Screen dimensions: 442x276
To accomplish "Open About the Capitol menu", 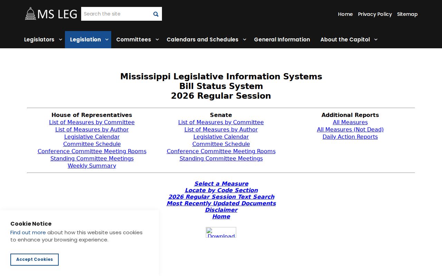I will coord(345,40).
